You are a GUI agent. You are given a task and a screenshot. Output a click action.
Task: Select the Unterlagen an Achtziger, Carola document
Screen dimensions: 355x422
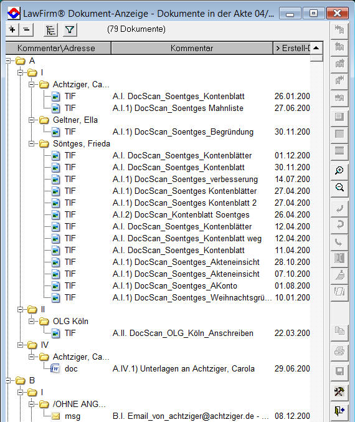pyautogui.click(x=183, y=369)
